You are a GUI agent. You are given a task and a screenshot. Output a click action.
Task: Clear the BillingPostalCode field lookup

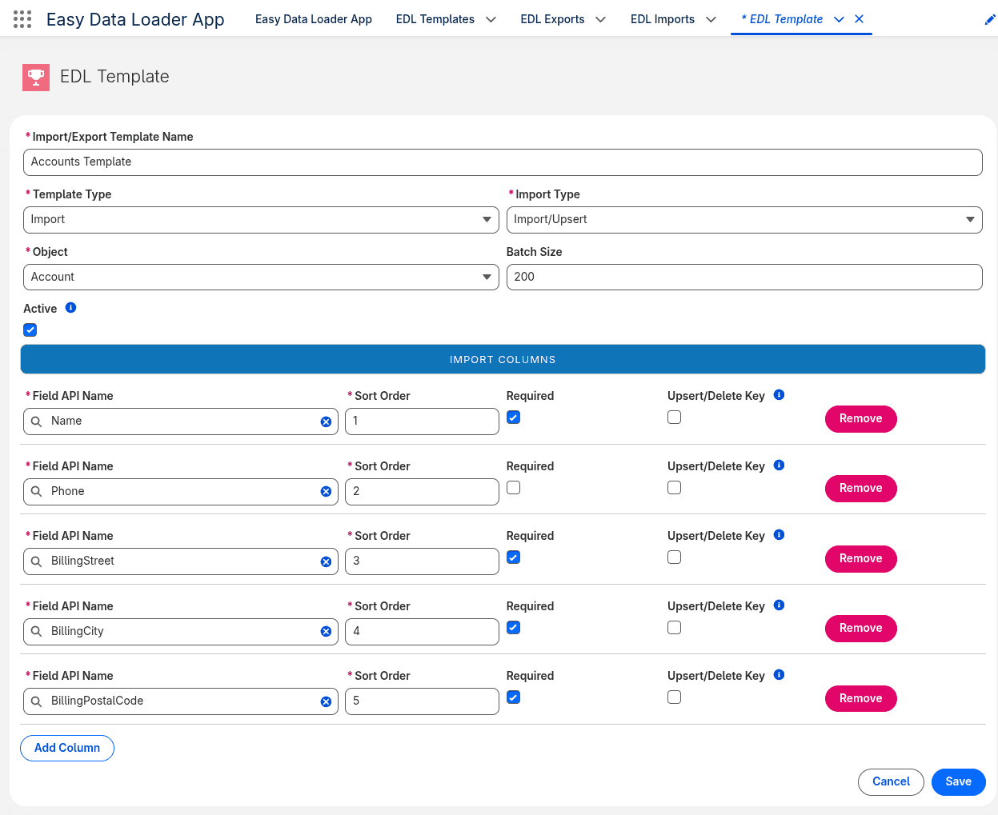coord(326,701)
